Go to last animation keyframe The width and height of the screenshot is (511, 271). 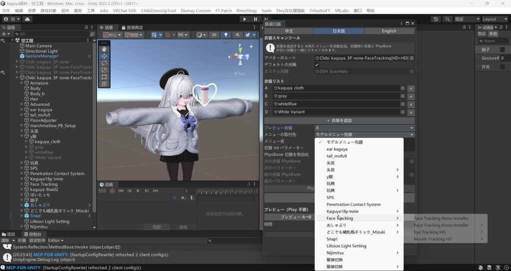(156, 191)
